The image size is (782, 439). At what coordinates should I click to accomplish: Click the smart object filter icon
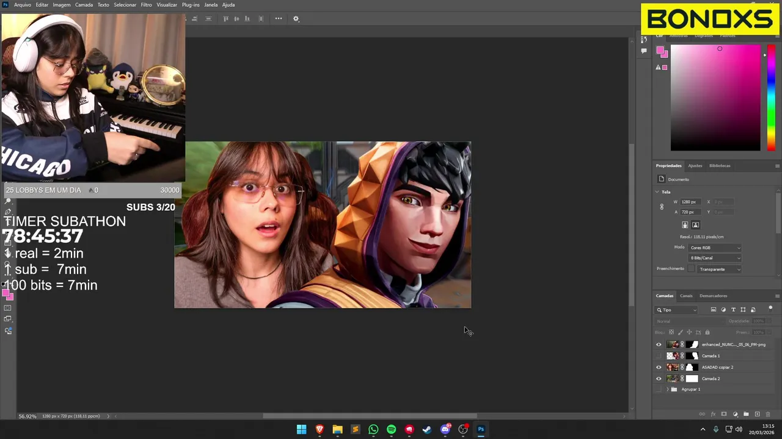tap(753, 310)
